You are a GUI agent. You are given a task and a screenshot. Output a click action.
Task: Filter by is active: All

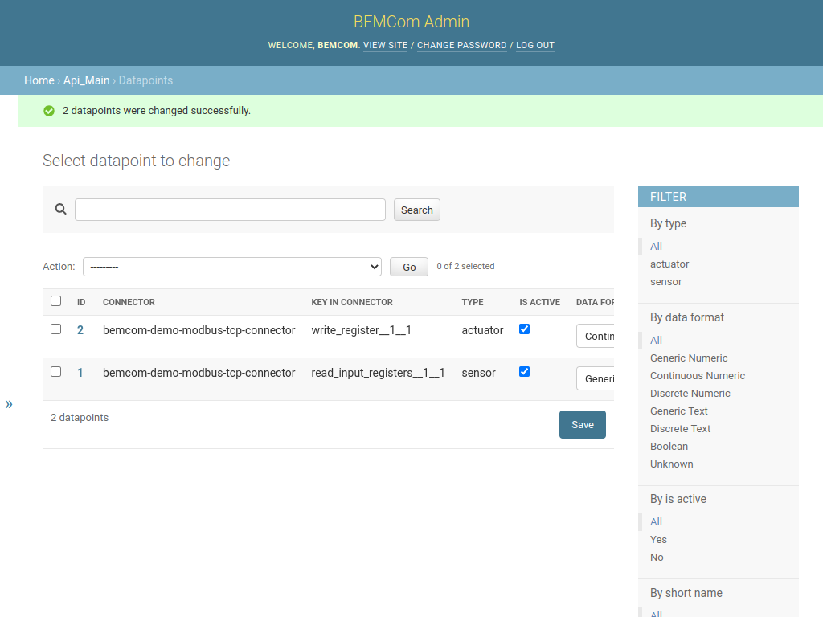click(656, 521)
